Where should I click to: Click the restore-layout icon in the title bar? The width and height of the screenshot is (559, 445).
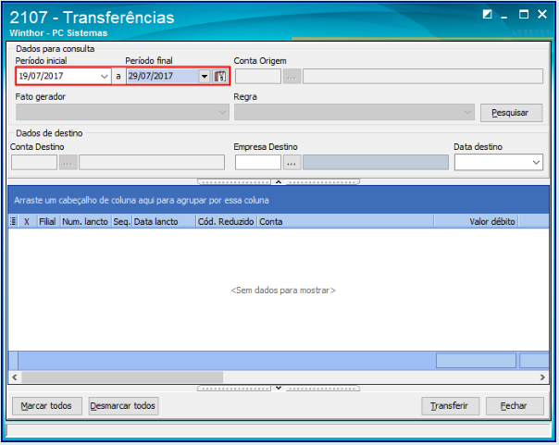pyautogui.click(x=487, y=14)
